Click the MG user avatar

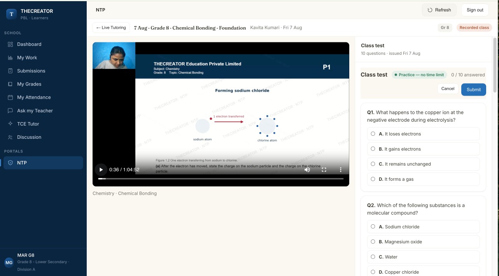coord(9,262)
